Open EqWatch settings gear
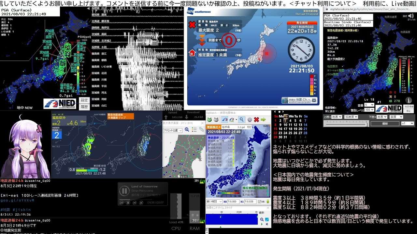This screenshot has width=417, height=234. pyautogui.click(x=250, y=120)
